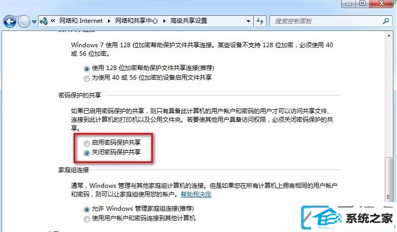Enable 启用密码保护共享 option
This screenshot has width=397, height=232.
(x=87, y=144)
